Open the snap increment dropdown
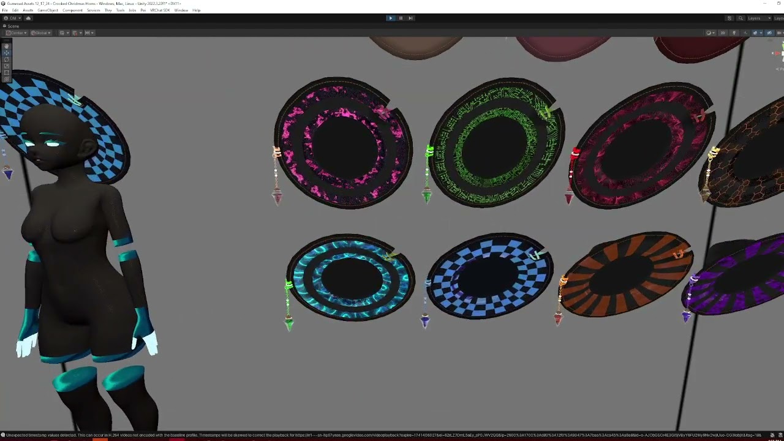784x441 pixels. coord(89,33)
